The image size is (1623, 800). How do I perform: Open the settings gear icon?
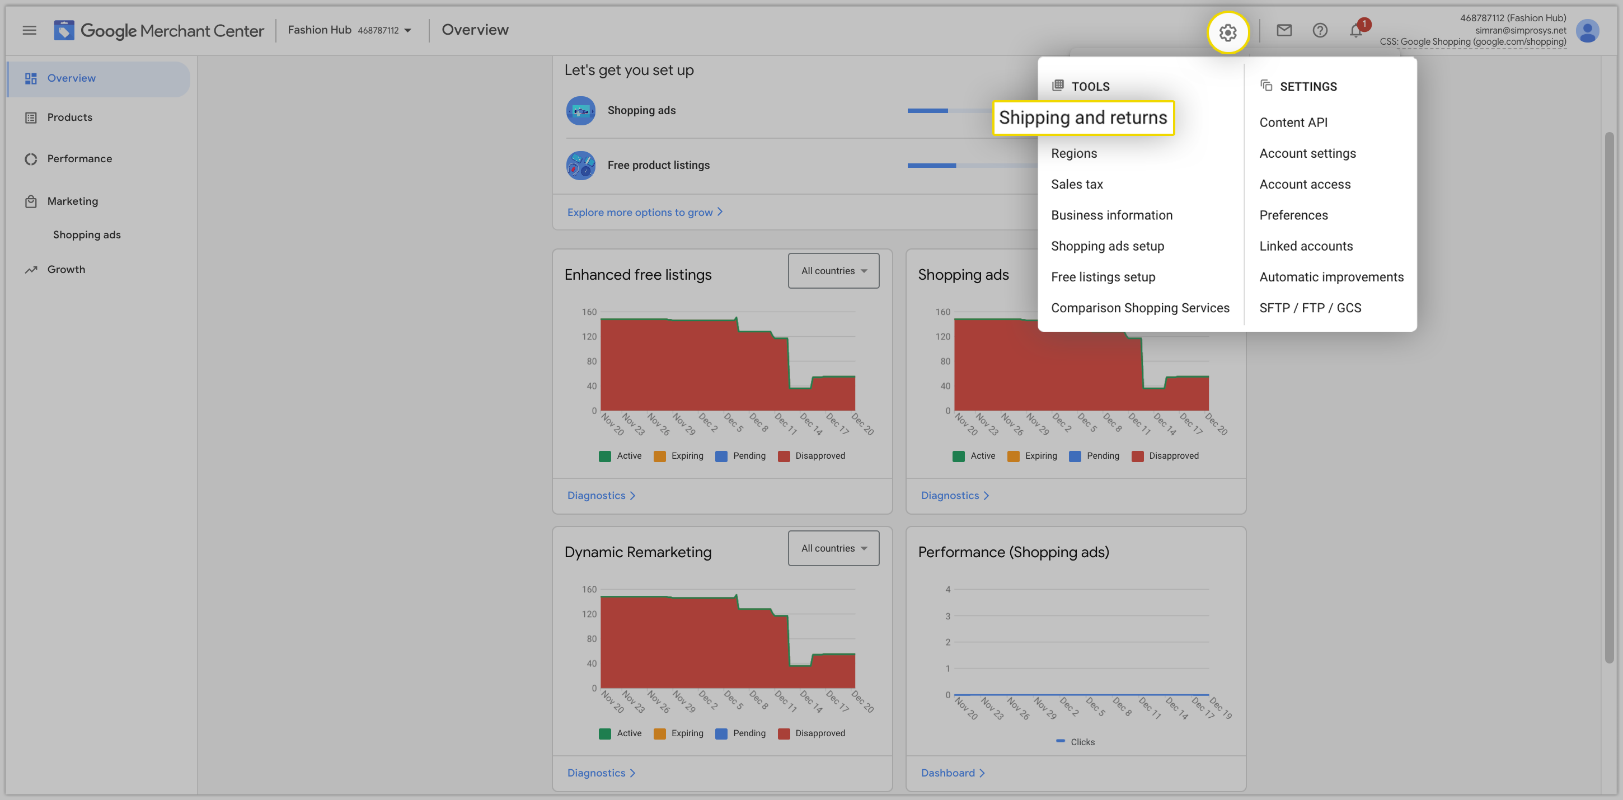pos(1227,32)
